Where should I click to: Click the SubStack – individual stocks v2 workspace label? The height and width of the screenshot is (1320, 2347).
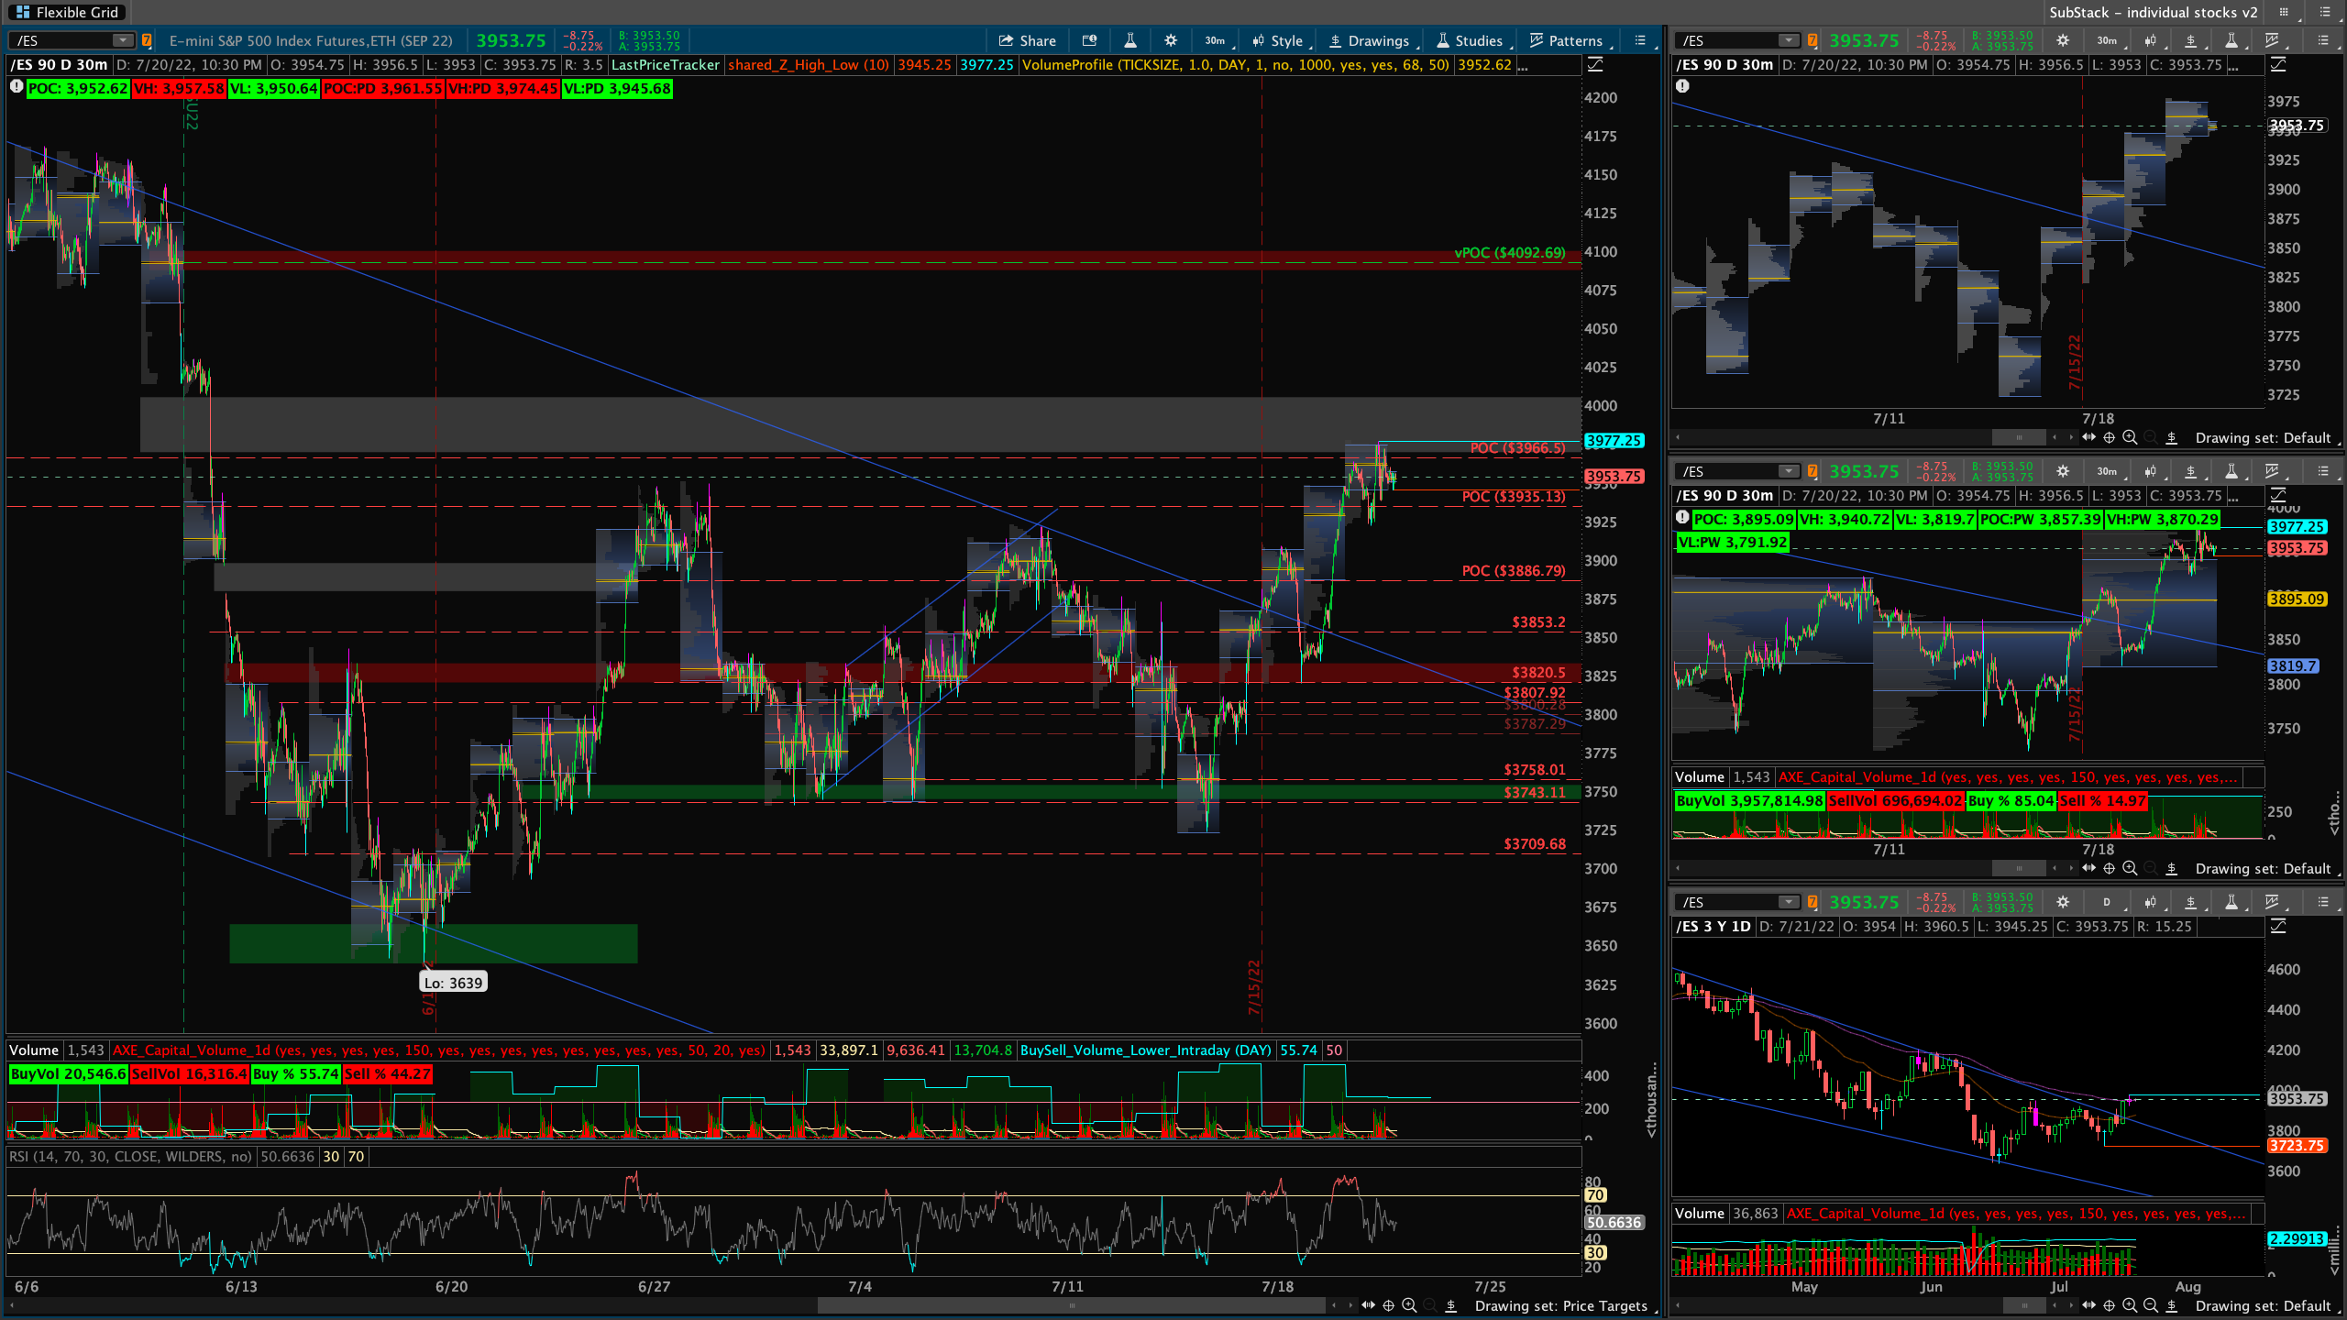(2153, 12)
